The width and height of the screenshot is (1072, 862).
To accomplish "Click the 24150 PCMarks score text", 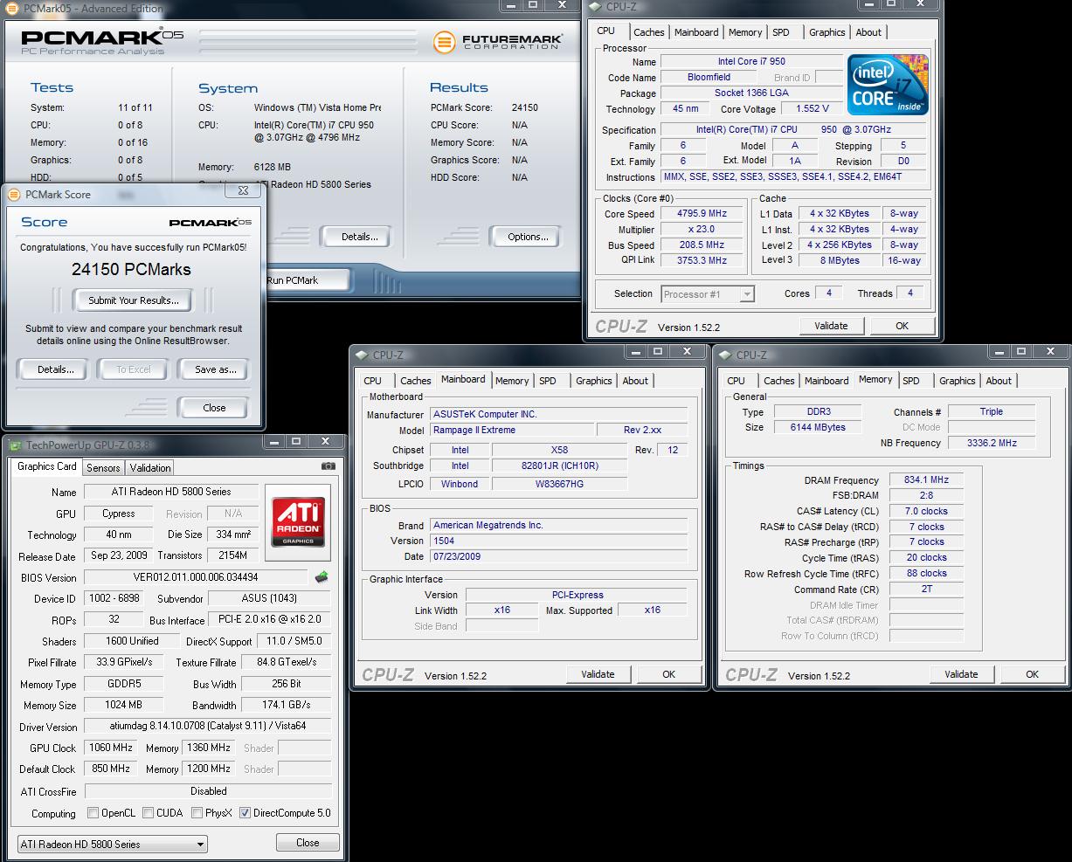I will point(131,270).
